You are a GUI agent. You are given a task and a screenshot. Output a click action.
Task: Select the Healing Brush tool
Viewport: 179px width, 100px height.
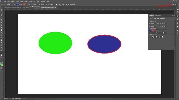[x=1, y=25]
